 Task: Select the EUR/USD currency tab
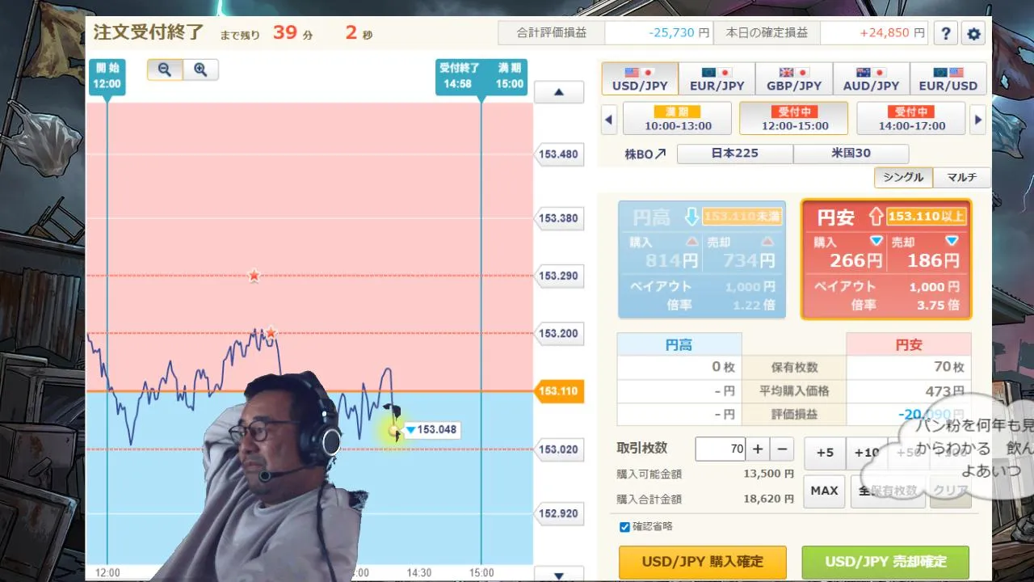coord(948,78)
